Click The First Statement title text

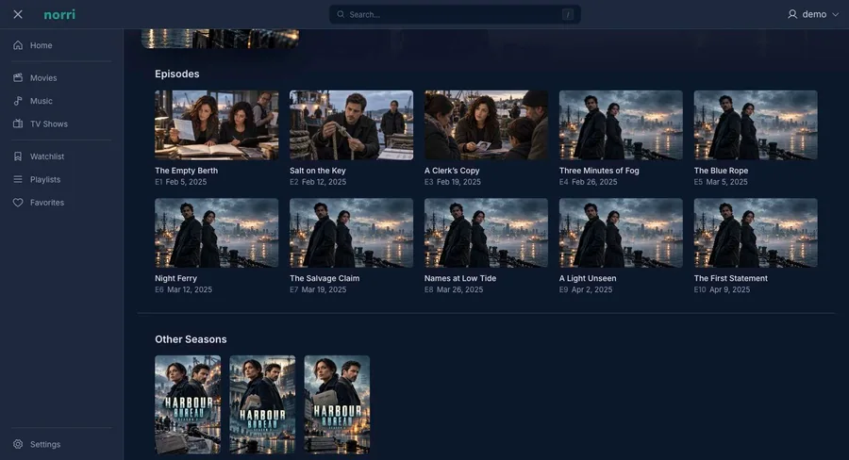pos(731,278)
